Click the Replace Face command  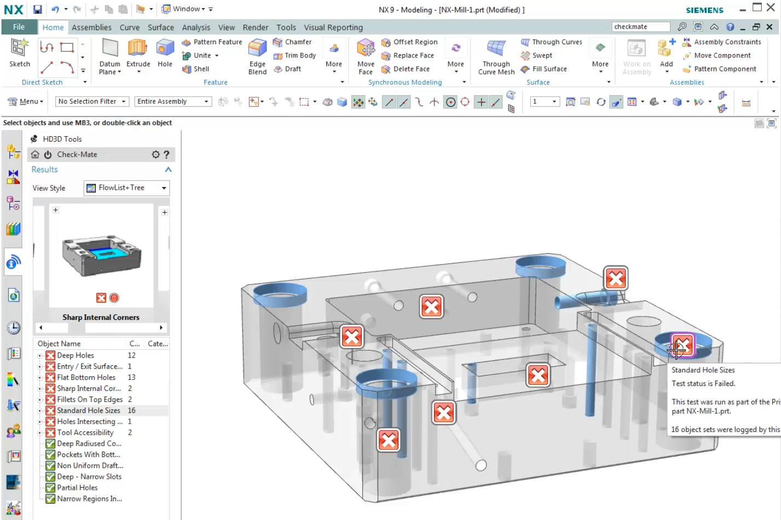pos(407,56)
